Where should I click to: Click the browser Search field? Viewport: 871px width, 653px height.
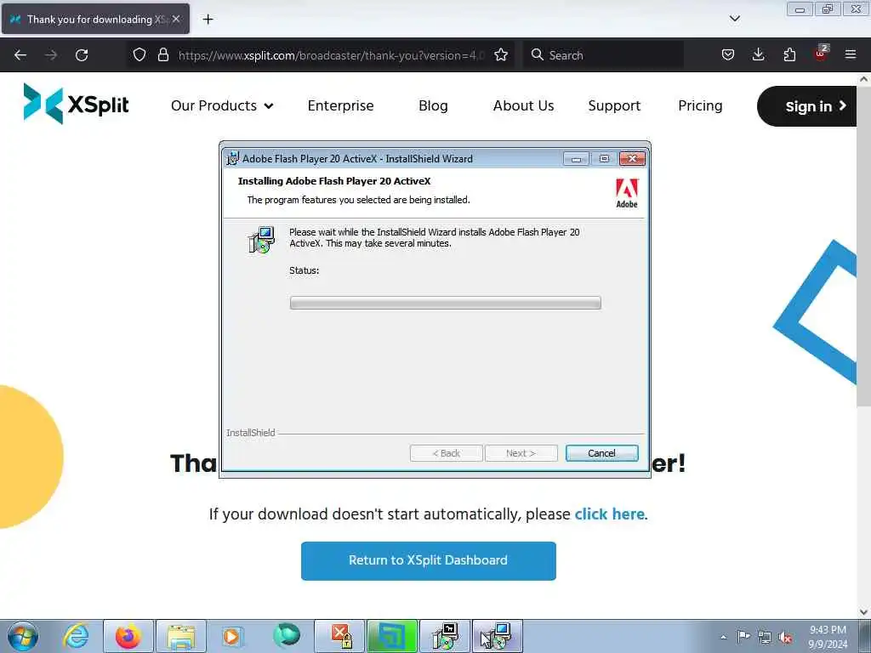604,55
